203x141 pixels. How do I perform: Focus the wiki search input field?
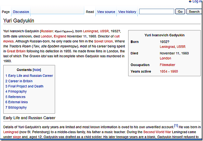156,11
